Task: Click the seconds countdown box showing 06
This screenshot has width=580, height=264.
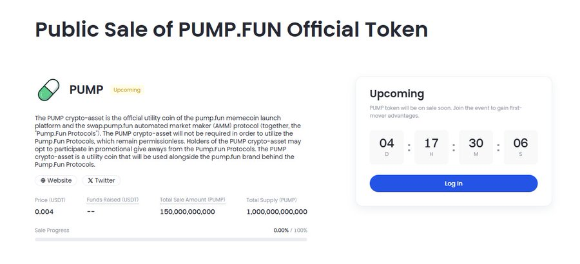Action: point(521,147)
